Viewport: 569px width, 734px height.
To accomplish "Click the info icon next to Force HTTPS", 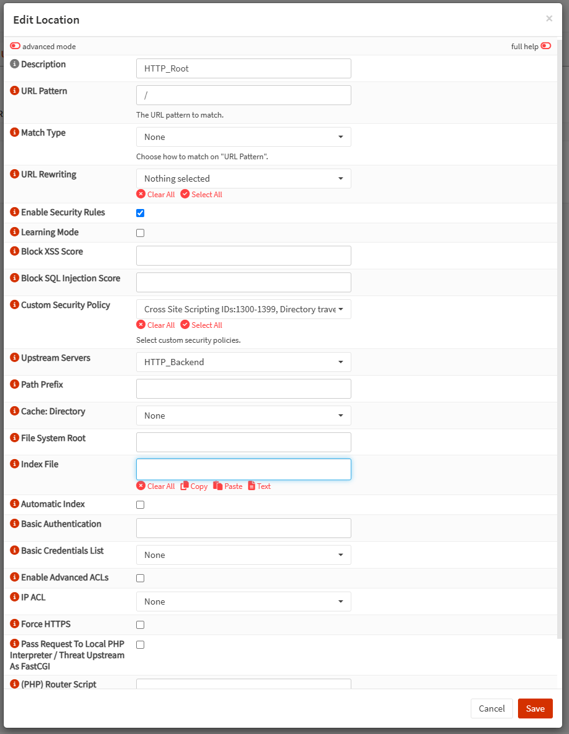I will tap(14, 623).
